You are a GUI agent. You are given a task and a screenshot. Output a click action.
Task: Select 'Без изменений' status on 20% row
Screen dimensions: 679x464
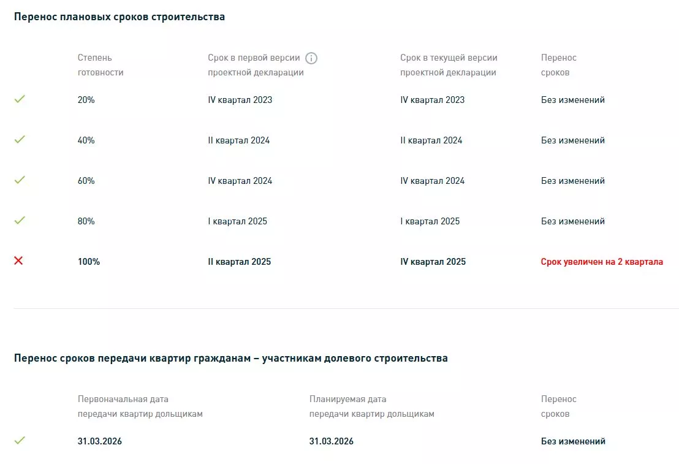point(572,100)
